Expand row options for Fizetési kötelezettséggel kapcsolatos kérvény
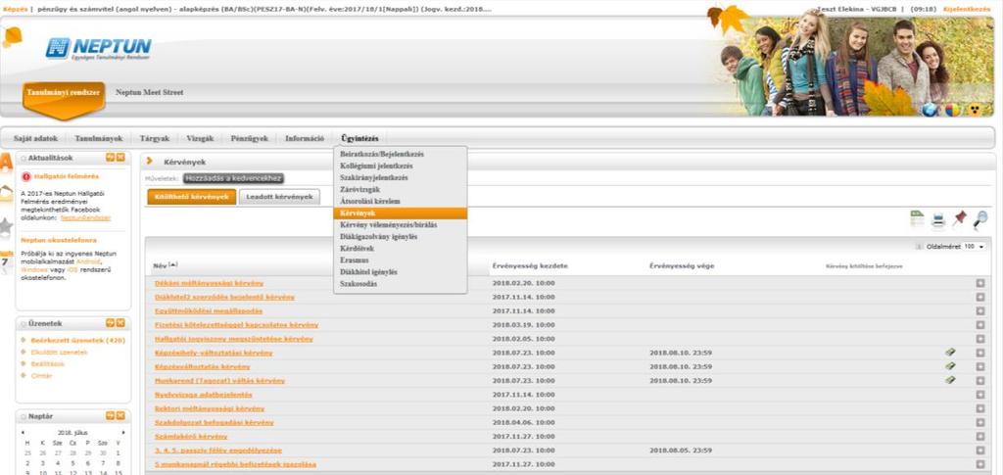Viewport: 1003px width, 475px height. (x=980, y=325)
